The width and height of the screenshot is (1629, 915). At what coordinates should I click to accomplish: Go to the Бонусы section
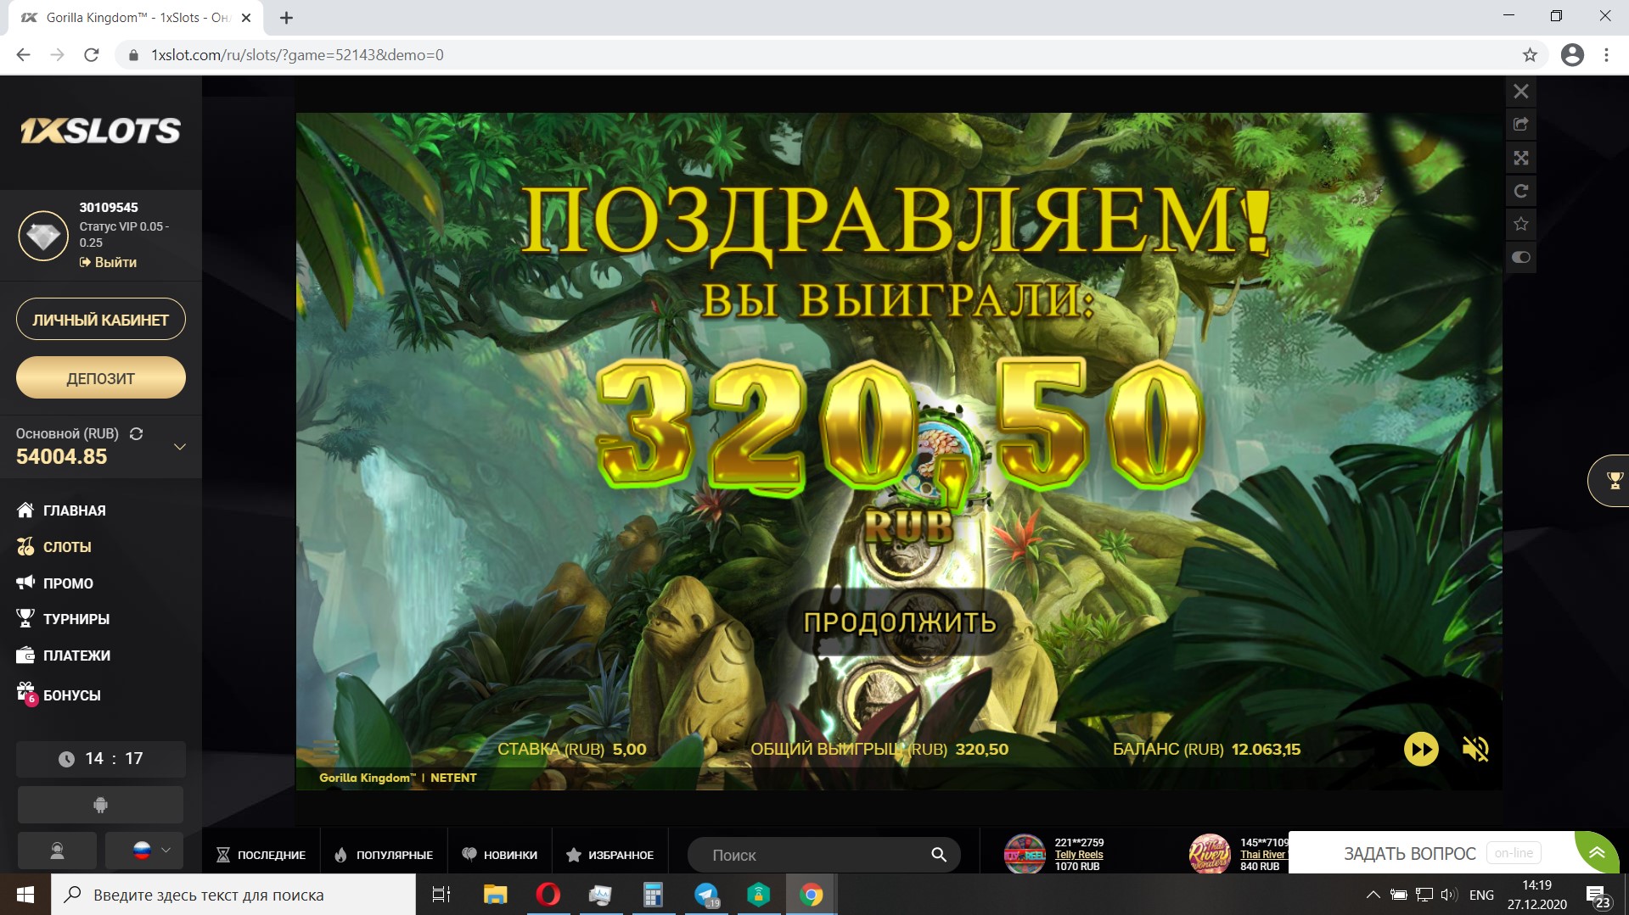(71, 695)
